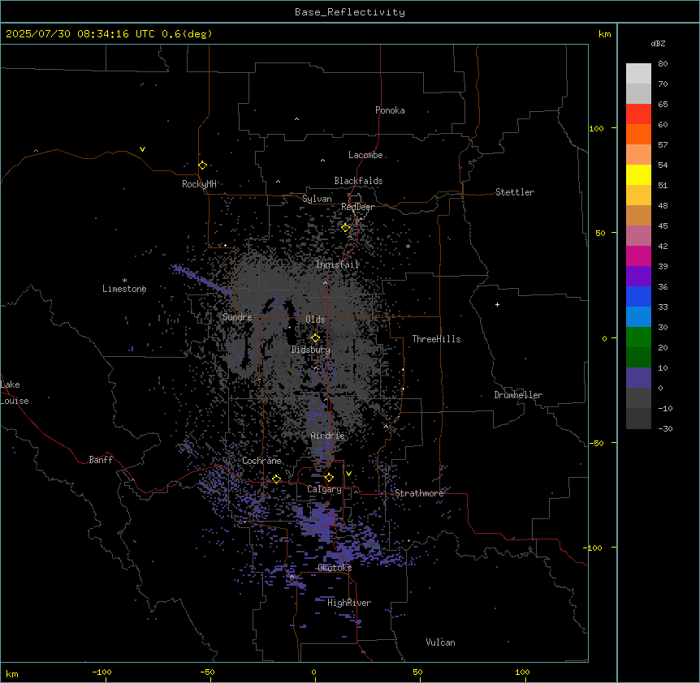The width and height of the screenshot is (700, 683).
Task: Click the Cochrane label
Action: coord(261,461)
